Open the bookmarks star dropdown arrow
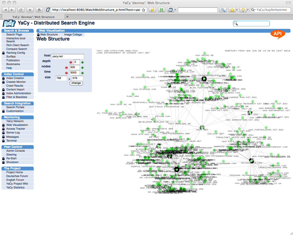The height and width of the screenshot is (235, 293). [237, 10]
